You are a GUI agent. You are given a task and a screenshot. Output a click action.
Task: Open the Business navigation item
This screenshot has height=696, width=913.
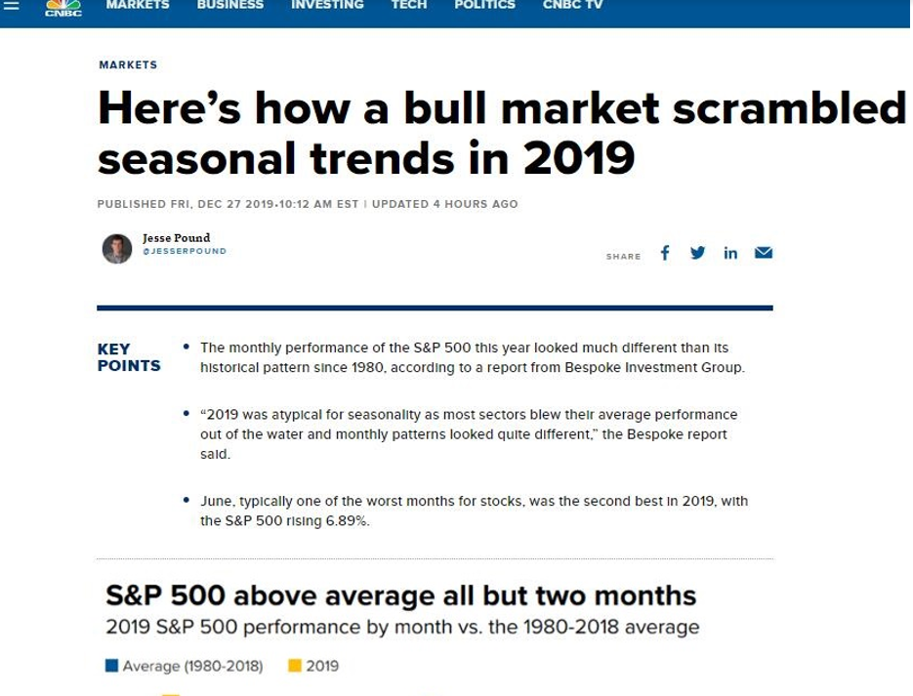click(x=229, y=5)
